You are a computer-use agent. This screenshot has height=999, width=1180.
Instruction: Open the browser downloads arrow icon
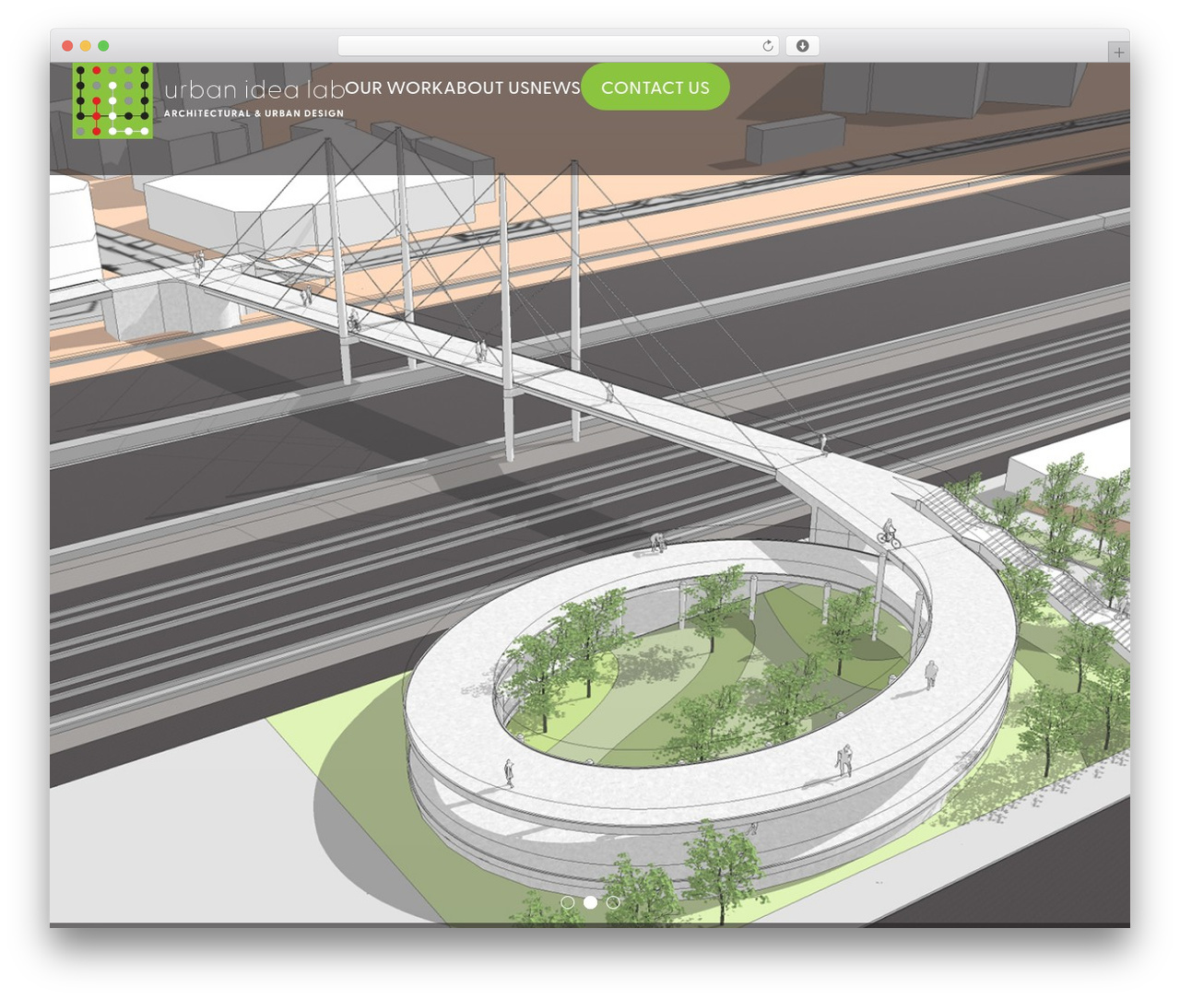(x=802, y=46)
